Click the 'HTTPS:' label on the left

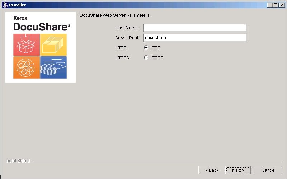pyautogui.click(x=123, y=58)
